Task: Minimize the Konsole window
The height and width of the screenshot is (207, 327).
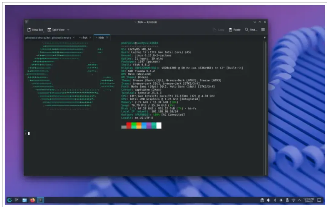Action: 255,22
